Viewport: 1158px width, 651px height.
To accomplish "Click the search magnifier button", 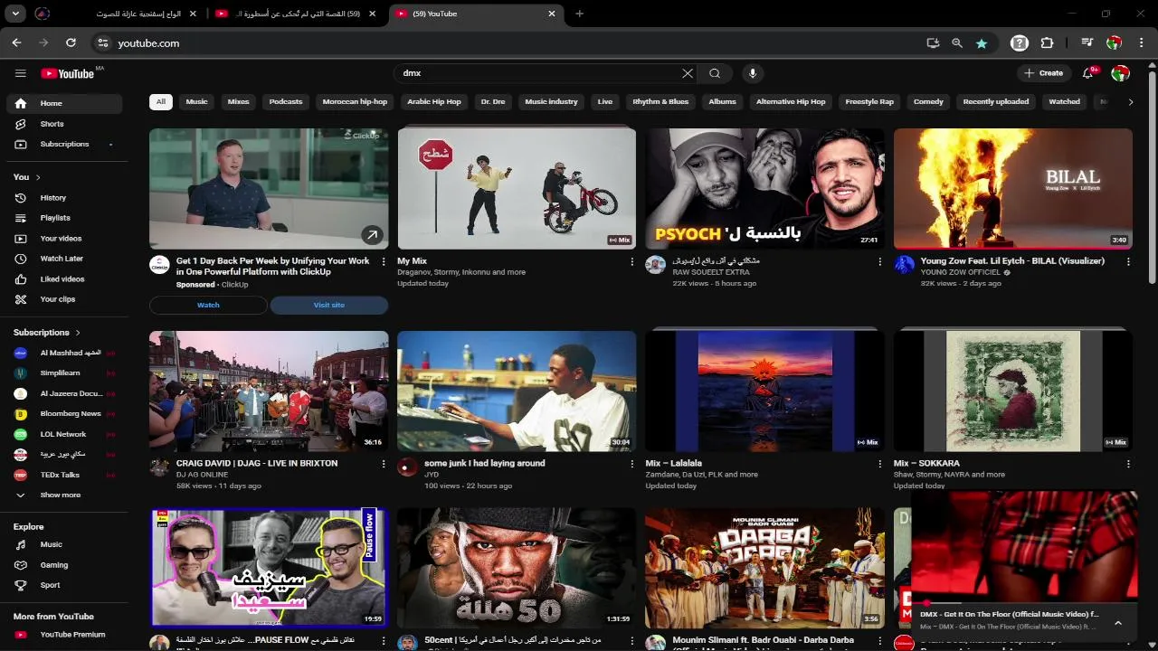I will click(x=715, y=73).
